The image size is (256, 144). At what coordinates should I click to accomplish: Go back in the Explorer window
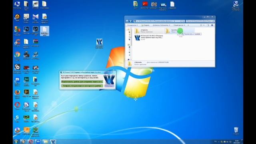[127, 21]
